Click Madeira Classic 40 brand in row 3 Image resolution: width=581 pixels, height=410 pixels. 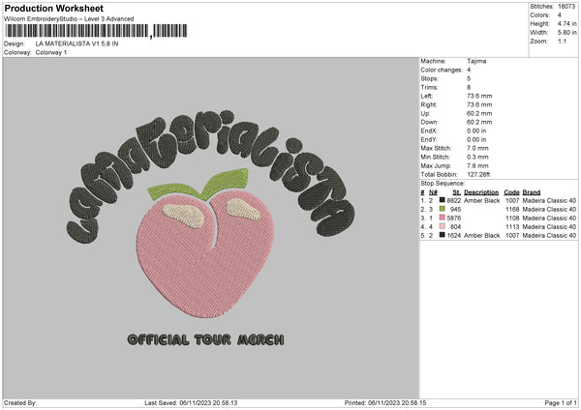[549, 218]
